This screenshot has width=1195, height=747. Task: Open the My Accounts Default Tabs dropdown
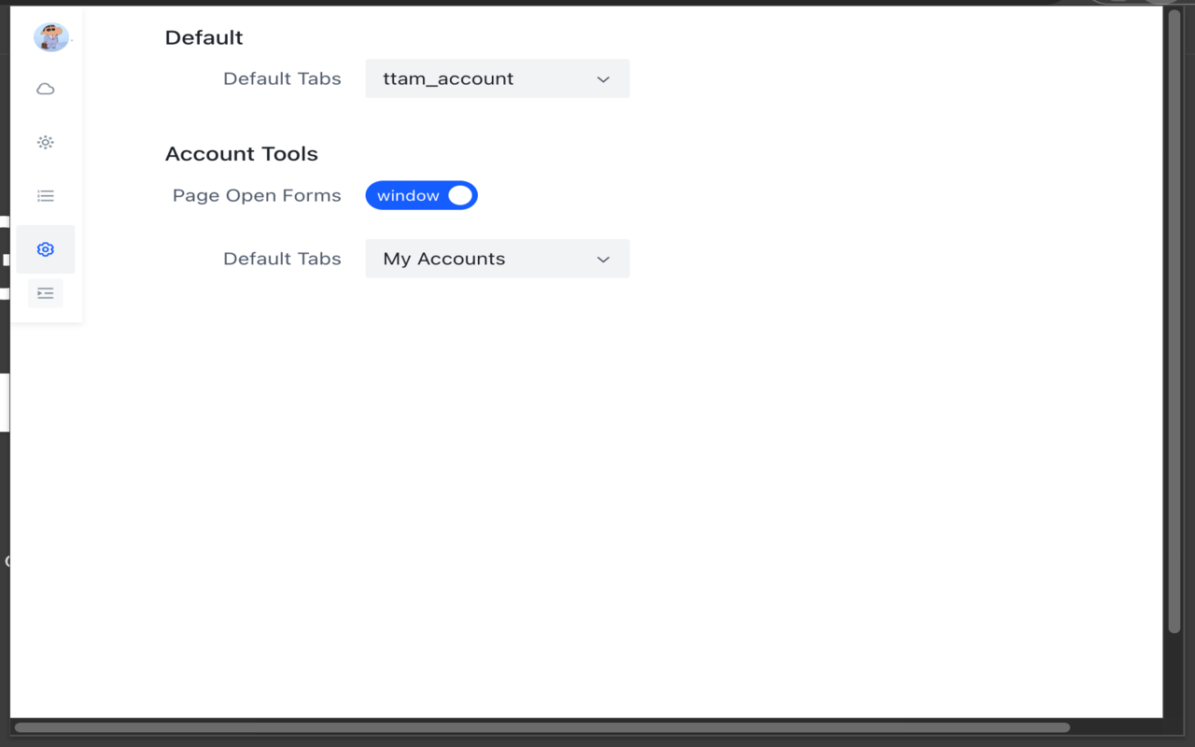(x=498, y=259)
